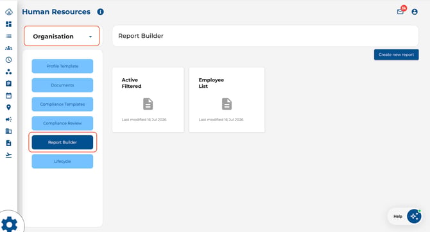Screen dimensions: 430x232
Task: Click the sparkle assistant icon next to Help
Action: tap(414, 217)
